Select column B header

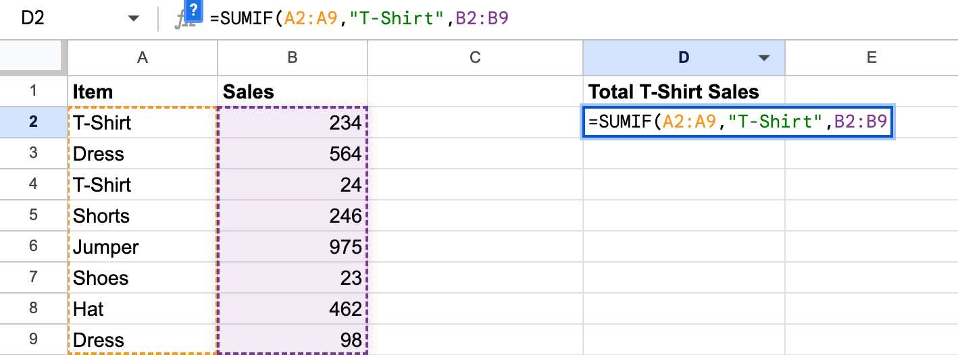[x=293, y=58]
